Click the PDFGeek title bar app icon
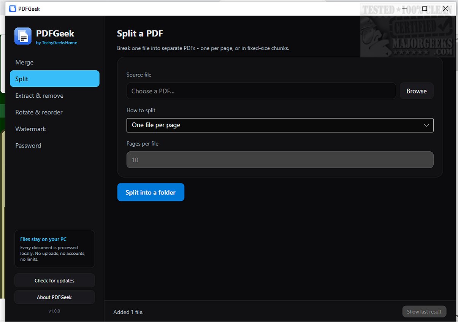The width and height of the screenshot is (458, 322). (13, 8)
